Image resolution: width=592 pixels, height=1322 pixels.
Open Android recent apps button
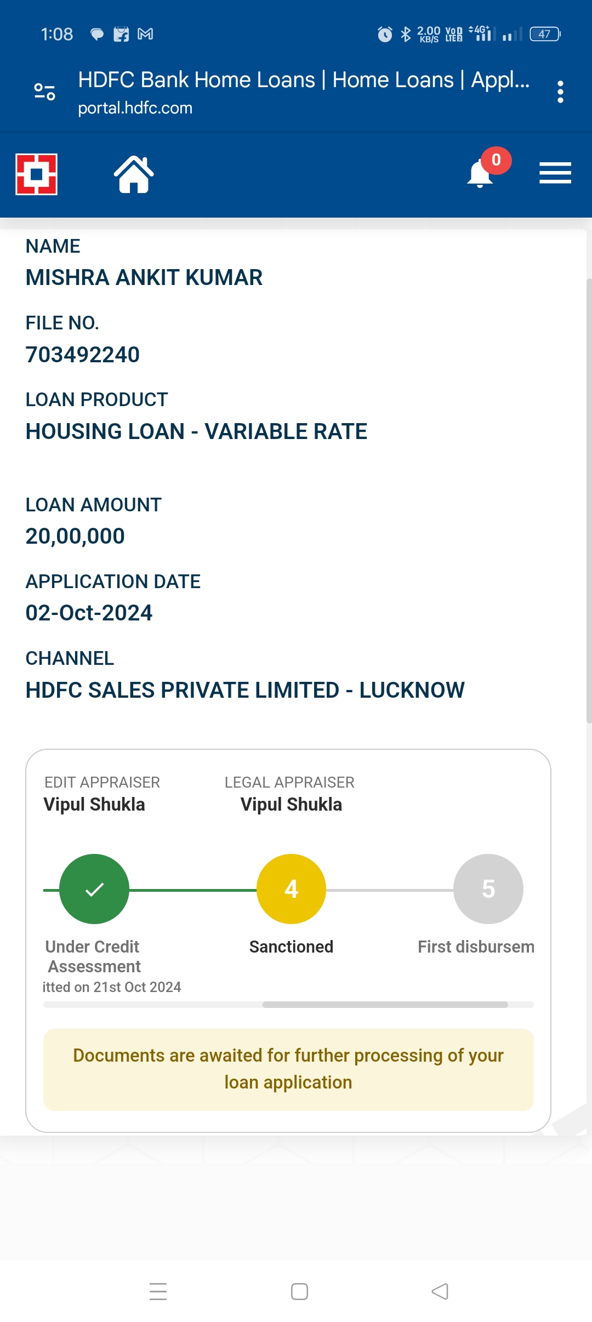point(158,1291)
